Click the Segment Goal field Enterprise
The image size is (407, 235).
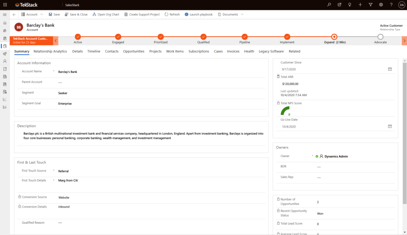tap(65, 103)
